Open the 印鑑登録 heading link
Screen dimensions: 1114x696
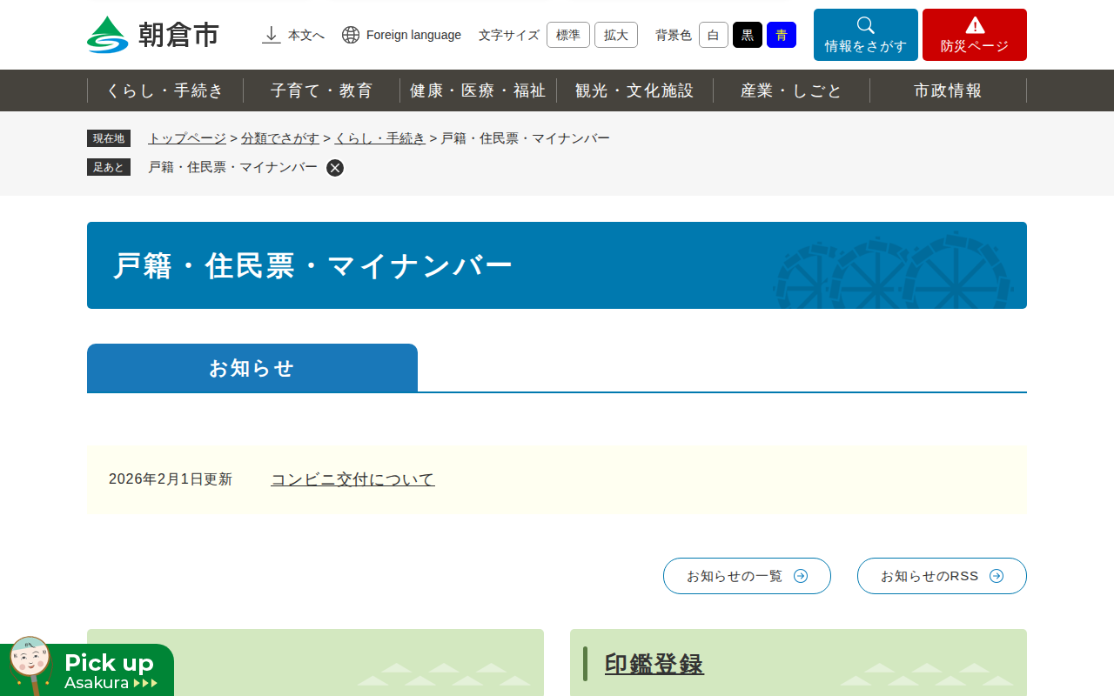point(654,664)
